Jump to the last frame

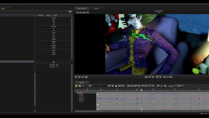point(171,77)
